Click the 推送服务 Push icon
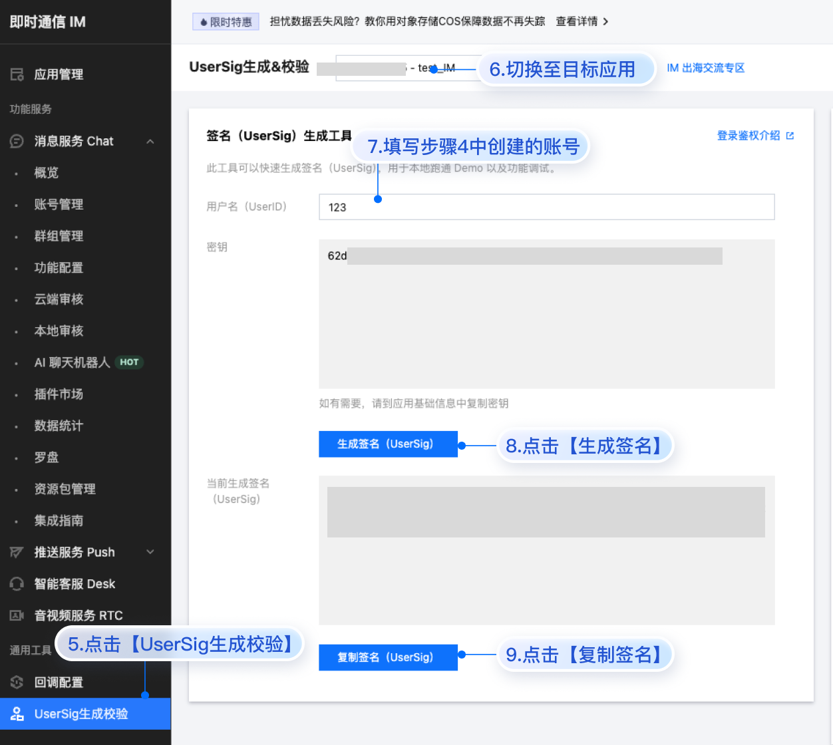This screenshot has height=745, width=833. (17, 552)
